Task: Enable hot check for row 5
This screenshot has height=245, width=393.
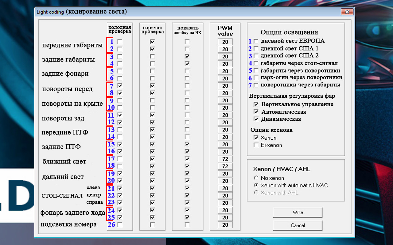Action: 152,71
